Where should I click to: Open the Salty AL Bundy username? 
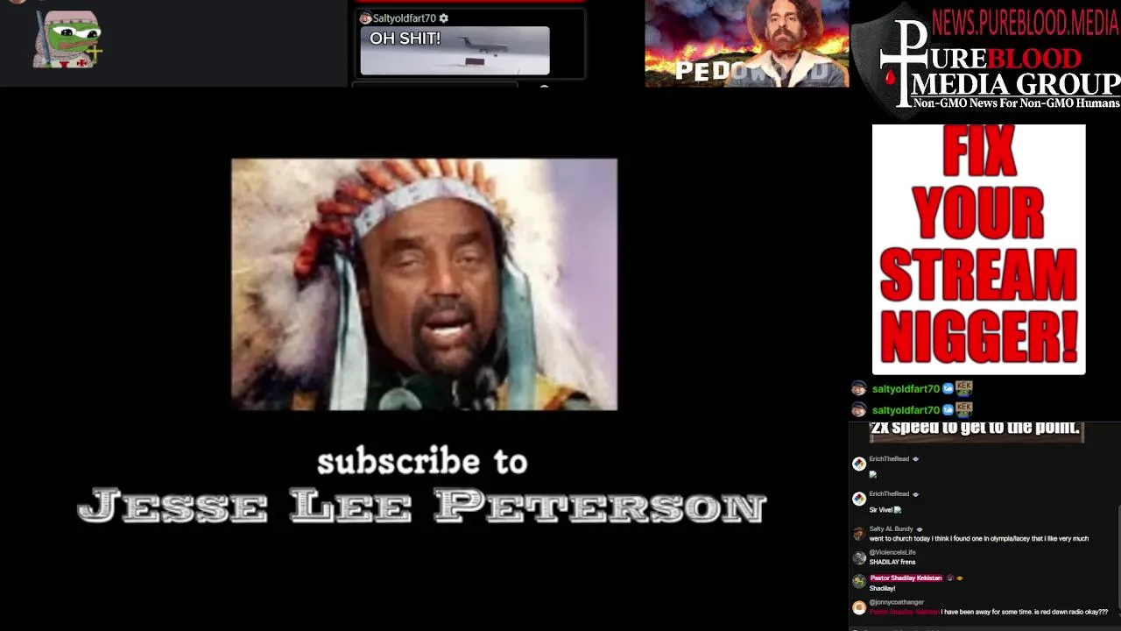[x=892, y=529]
